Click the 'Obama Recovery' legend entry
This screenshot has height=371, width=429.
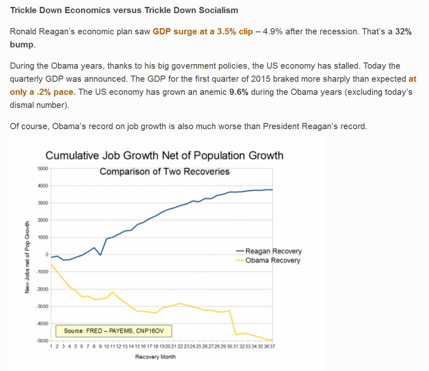tap(273, 260)
